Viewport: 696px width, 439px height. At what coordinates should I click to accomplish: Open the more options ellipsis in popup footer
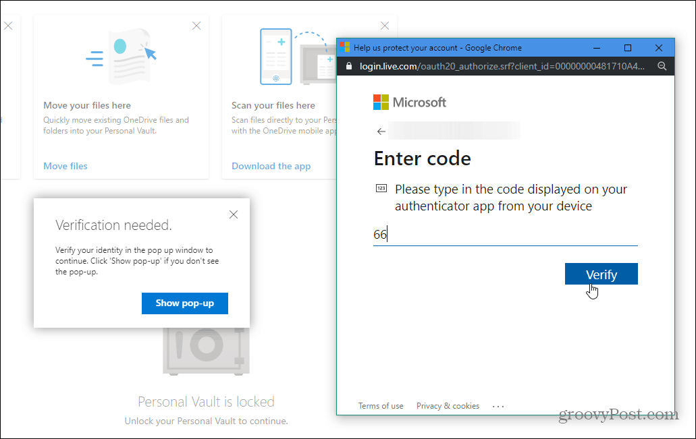click(x=498, y=406)
